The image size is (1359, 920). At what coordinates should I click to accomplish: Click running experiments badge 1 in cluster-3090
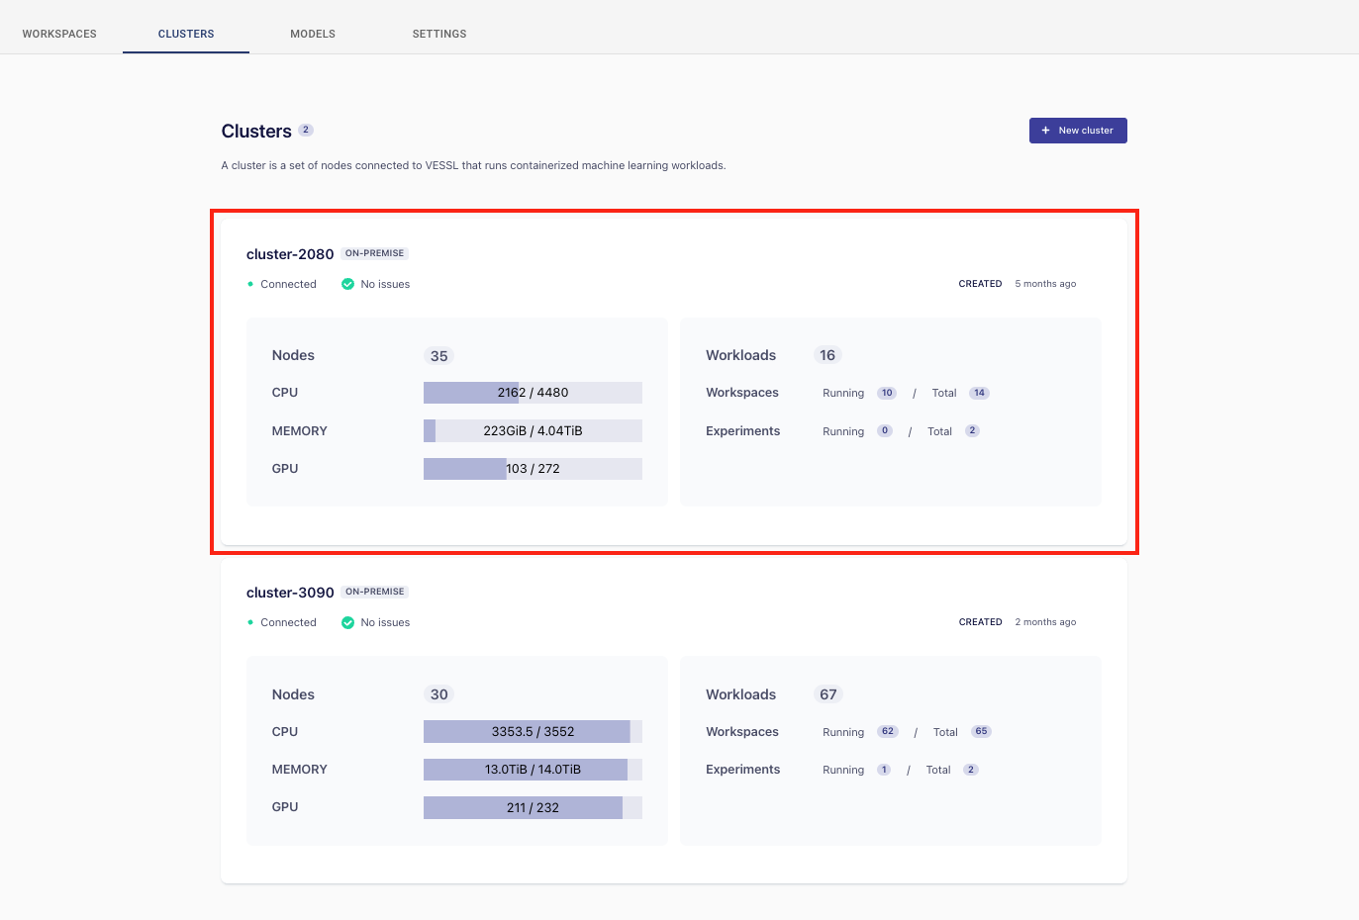(x=884, y=770)
